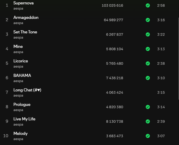Open the Armageddon song title link
This screenshot has width=179, height=145.
[26, 18]
